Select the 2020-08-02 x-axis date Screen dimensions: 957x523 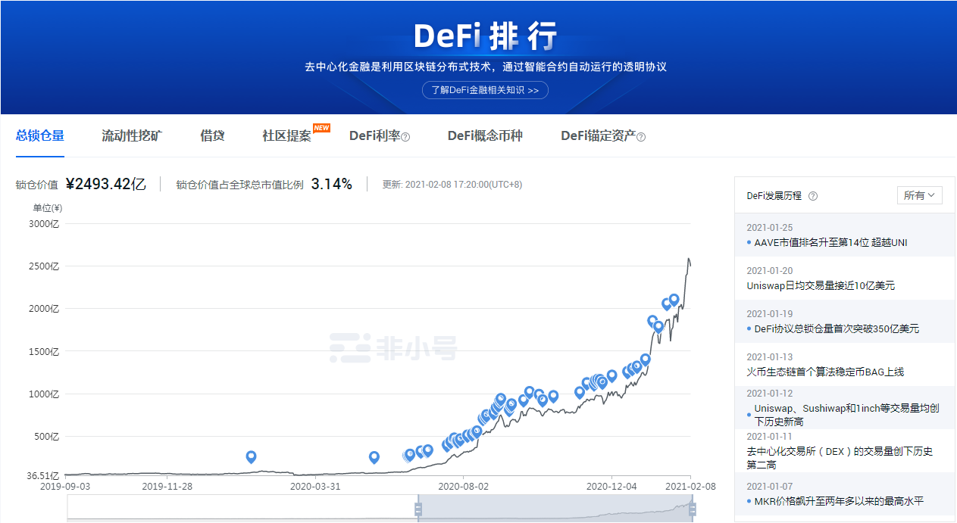pyautogui.click(x=464, y=487)
